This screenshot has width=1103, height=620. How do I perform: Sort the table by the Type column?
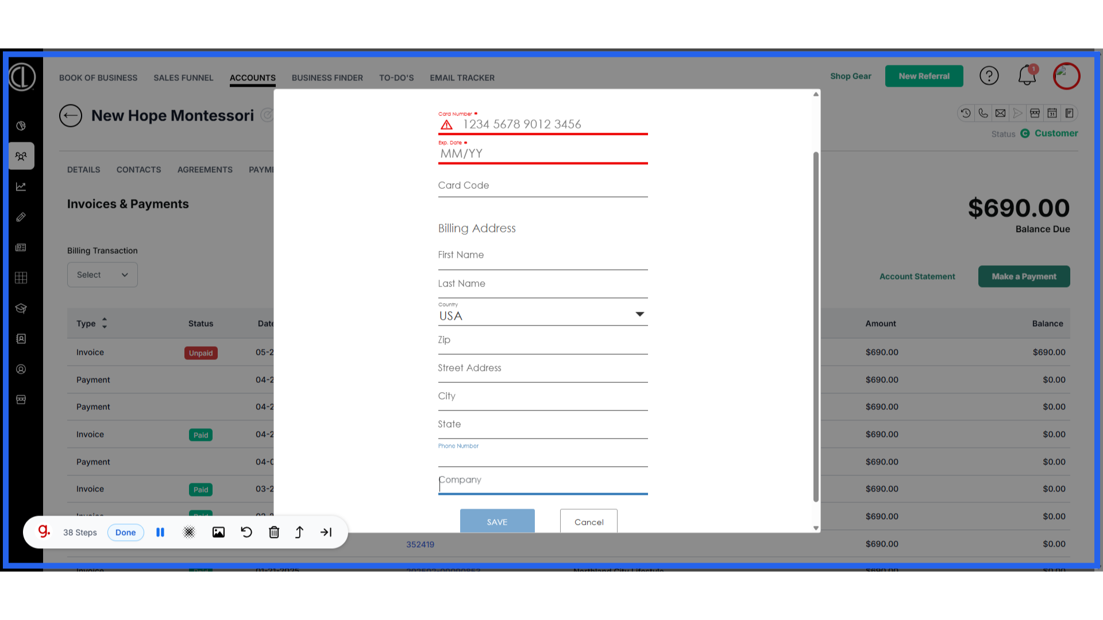(x=92, y=323)
